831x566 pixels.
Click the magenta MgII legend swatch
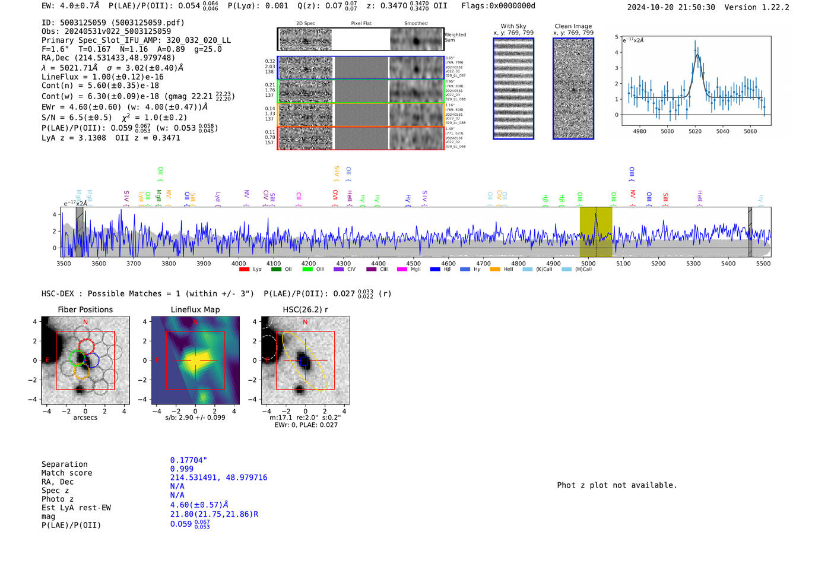402,270
